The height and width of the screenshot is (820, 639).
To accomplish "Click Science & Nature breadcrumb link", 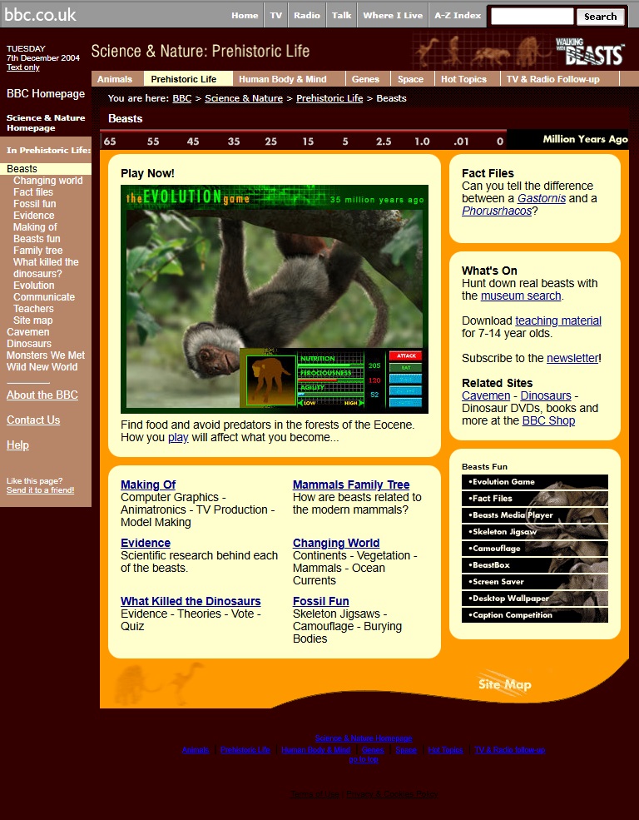I will tap(244, 98).
